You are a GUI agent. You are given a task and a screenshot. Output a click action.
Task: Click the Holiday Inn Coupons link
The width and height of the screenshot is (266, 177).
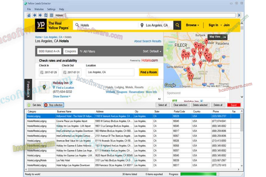click(x=122, y=92)
